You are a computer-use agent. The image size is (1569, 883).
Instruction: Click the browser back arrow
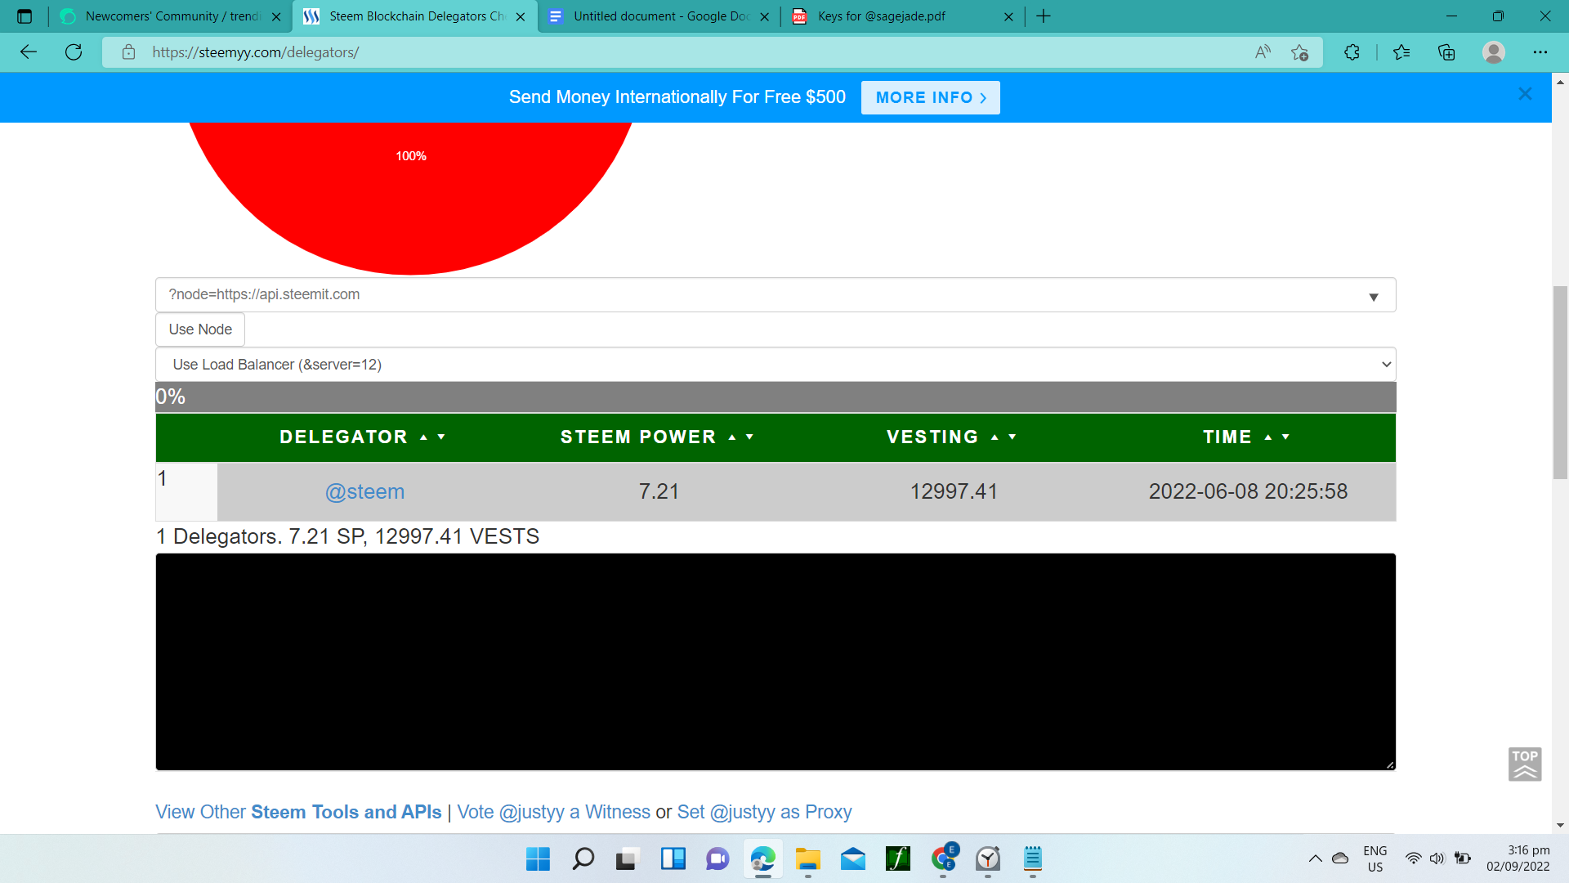29,52
